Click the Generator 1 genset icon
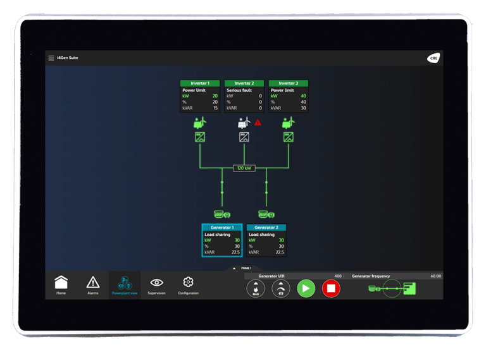Viewport: 486px width, 349px height. click(x=222, y=214)
